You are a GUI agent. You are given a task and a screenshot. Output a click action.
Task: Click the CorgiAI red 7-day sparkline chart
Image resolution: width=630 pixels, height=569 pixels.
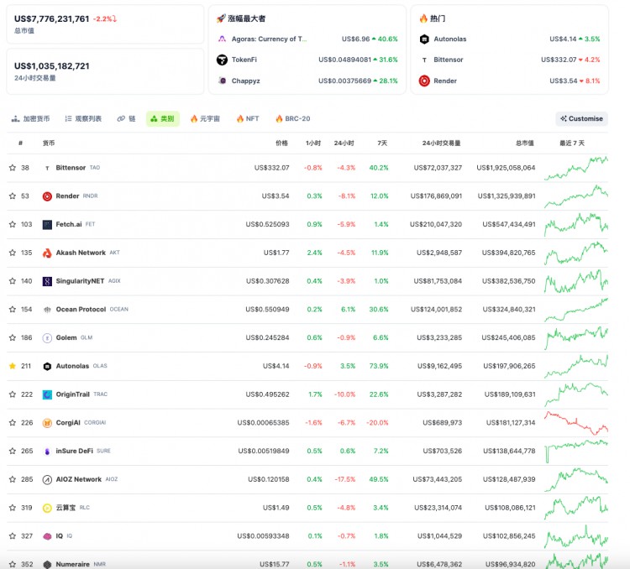coord(576,422)
